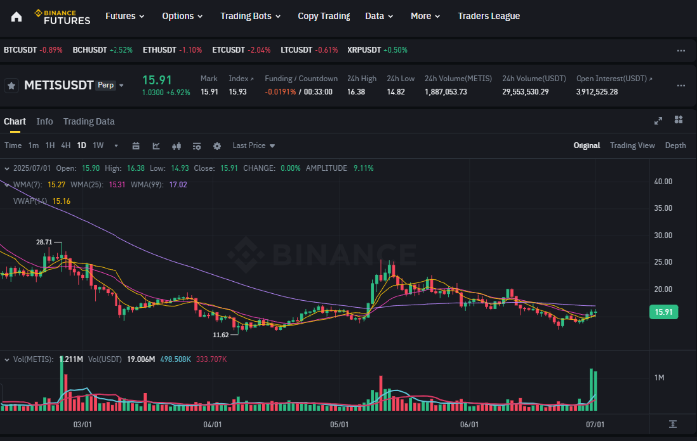
Task: Collapse the OHLC info row chevron
Action: pyautogui.click(x=7, y=169)
